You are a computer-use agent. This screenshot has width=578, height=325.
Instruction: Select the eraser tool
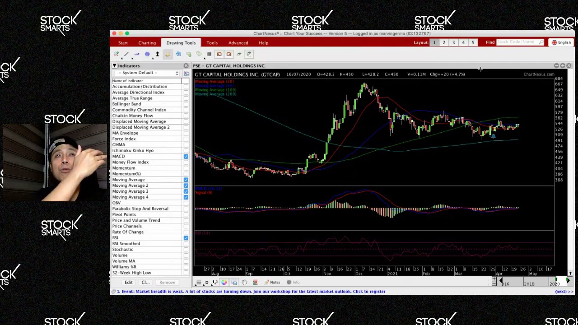pyautogui.click(x=239, y=54)
